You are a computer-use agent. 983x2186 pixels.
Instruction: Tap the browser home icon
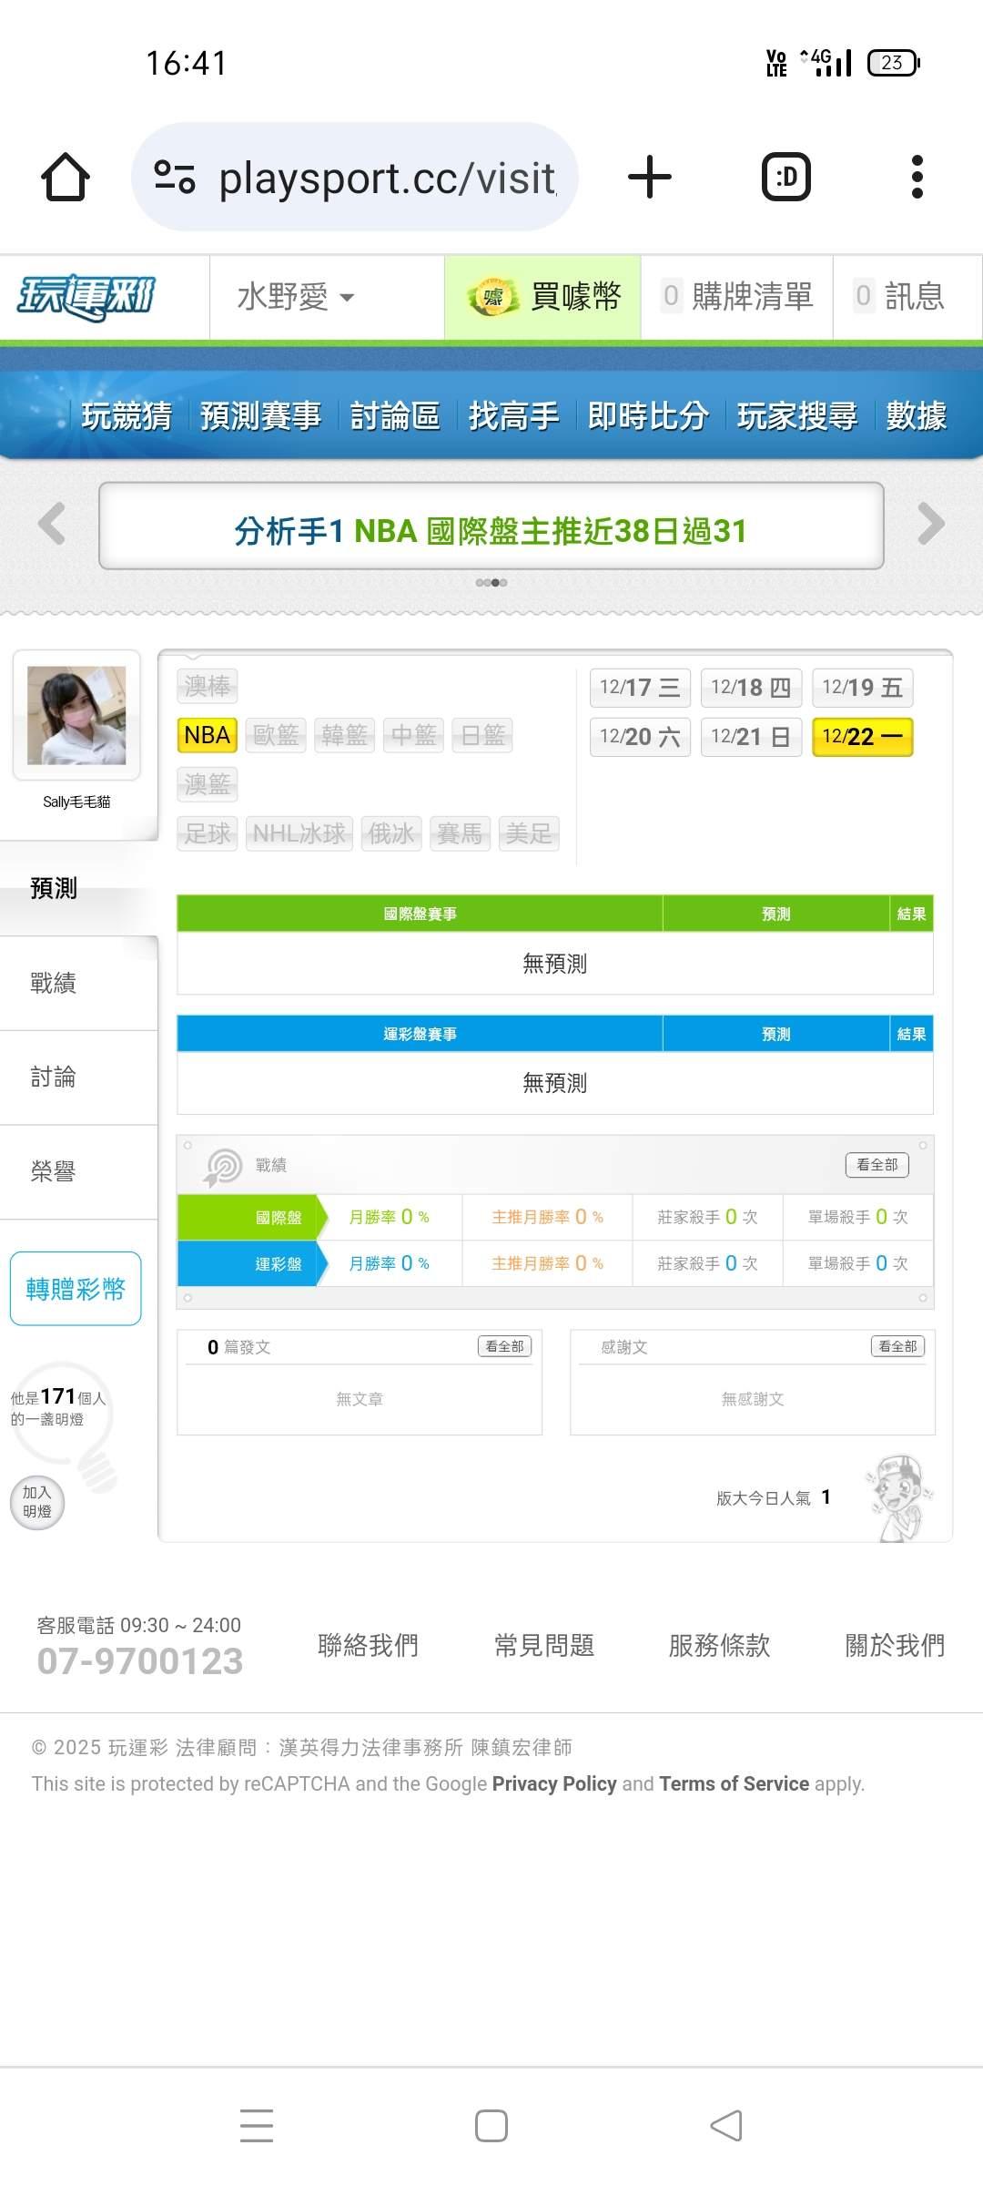tap(66, 177)
